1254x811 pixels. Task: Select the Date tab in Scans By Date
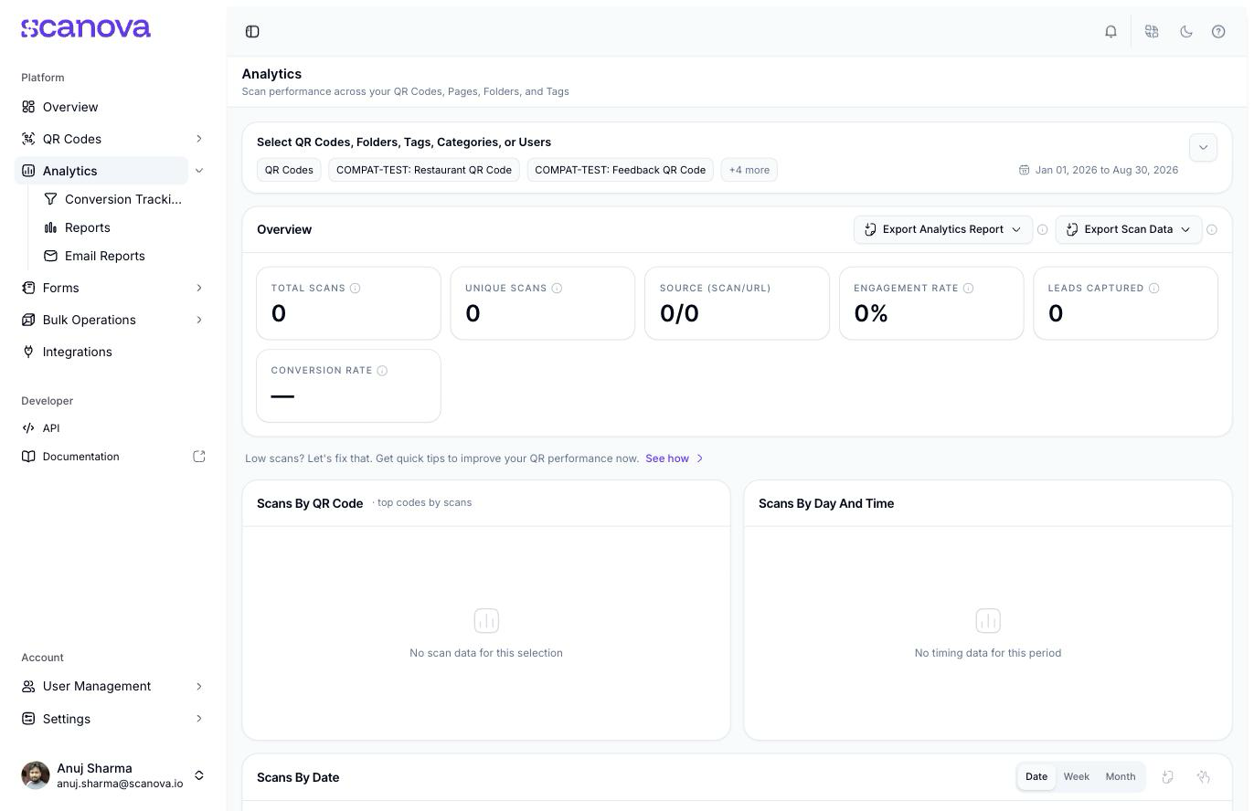pos(1036,777)
